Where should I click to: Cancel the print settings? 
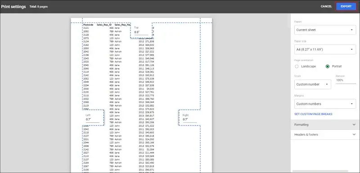click(326, 6)
